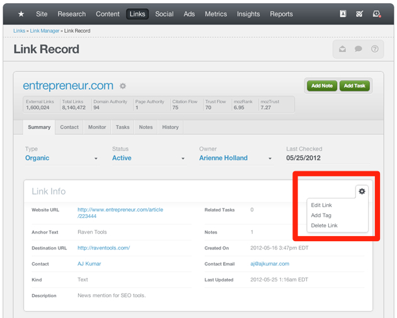Open the Ads menu

tap(189, 14)
